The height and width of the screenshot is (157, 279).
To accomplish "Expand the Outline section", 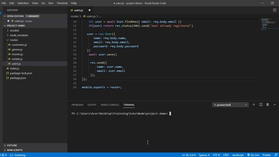I will coord(5,145).
